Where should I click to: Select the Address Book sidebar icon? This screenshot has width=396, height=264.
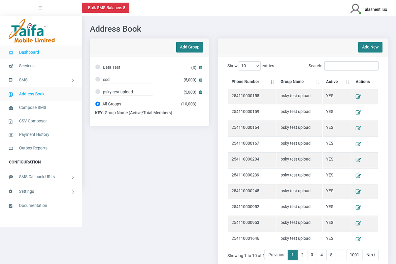(x=11, y=94)
